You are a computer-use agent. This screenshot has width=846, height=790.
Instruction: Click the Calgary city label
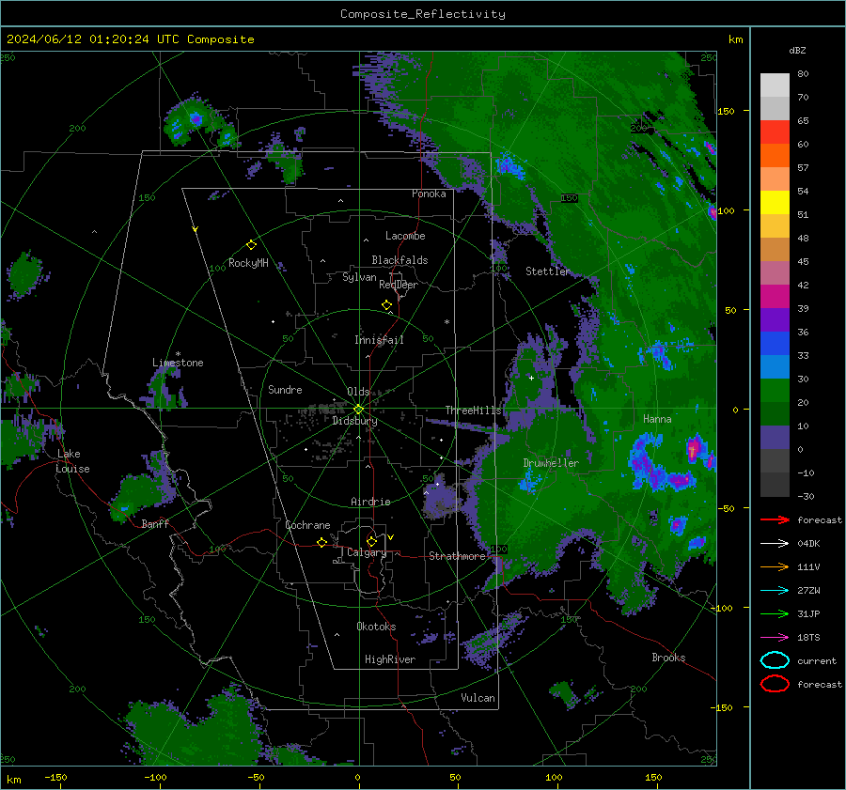coord(367,552)
